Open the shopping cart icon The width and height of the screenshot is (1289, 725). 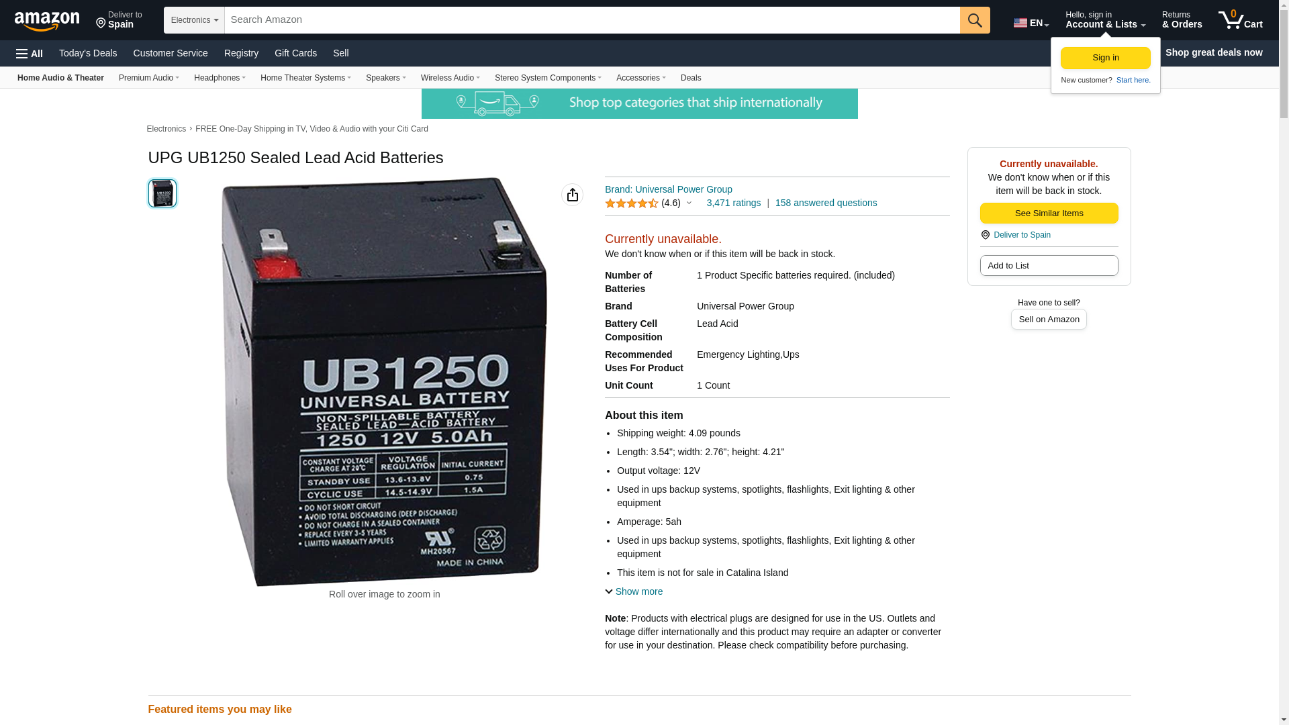tap(1241, 20)
